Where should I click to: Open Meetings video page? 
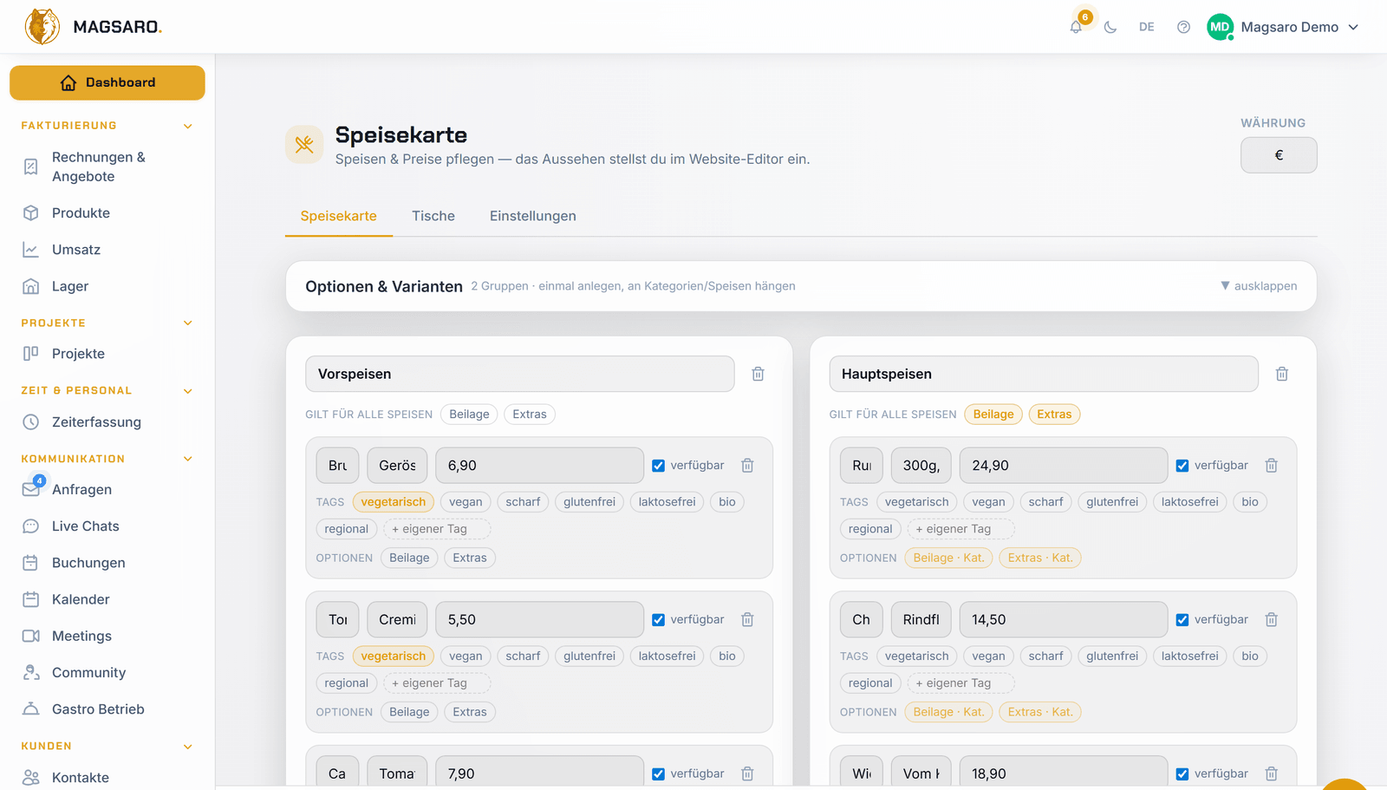click(107, 636)
